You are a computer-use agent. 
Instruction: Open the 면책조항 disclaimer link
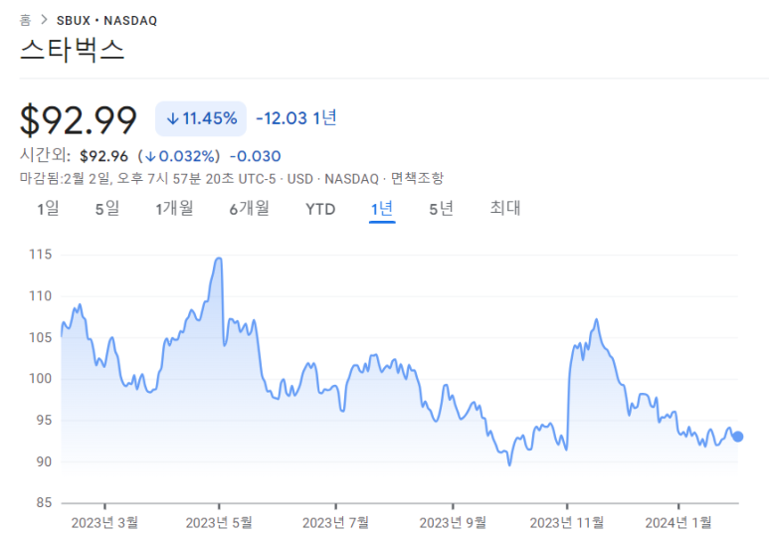pyautogui.click(x=417, y=178)
